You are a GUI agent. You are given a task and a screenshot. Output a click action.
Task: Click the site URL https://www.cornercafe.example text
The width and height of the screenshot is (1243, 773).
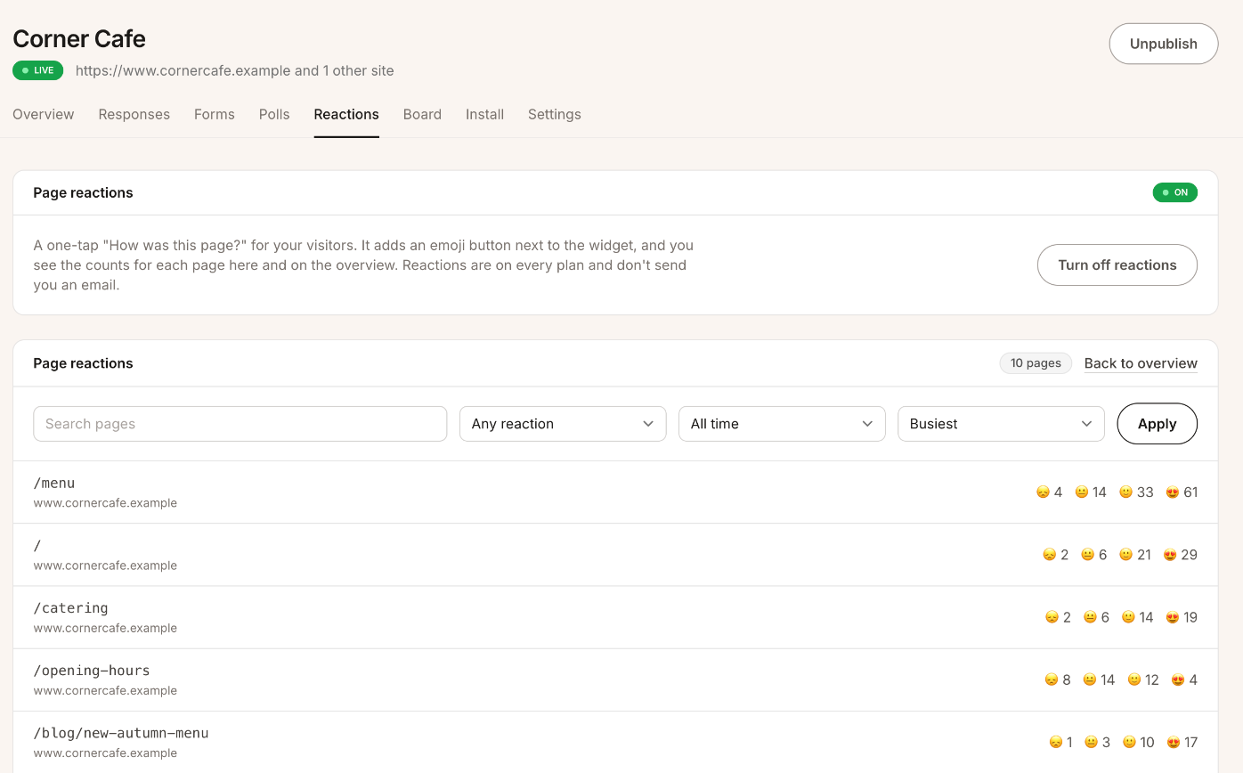(183, 70)
